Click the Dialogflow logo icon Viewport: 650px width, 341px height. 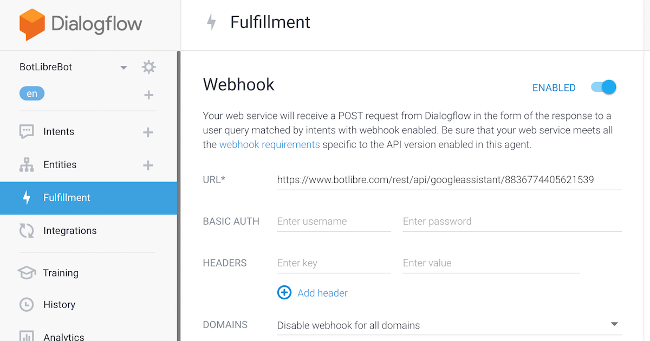pos(32,24)
